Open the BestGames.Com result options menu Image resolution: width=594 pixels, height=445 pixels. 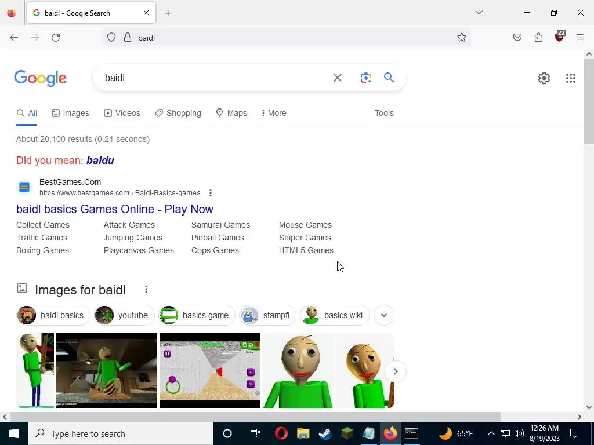pyautogui.click(x=211, y=193)
